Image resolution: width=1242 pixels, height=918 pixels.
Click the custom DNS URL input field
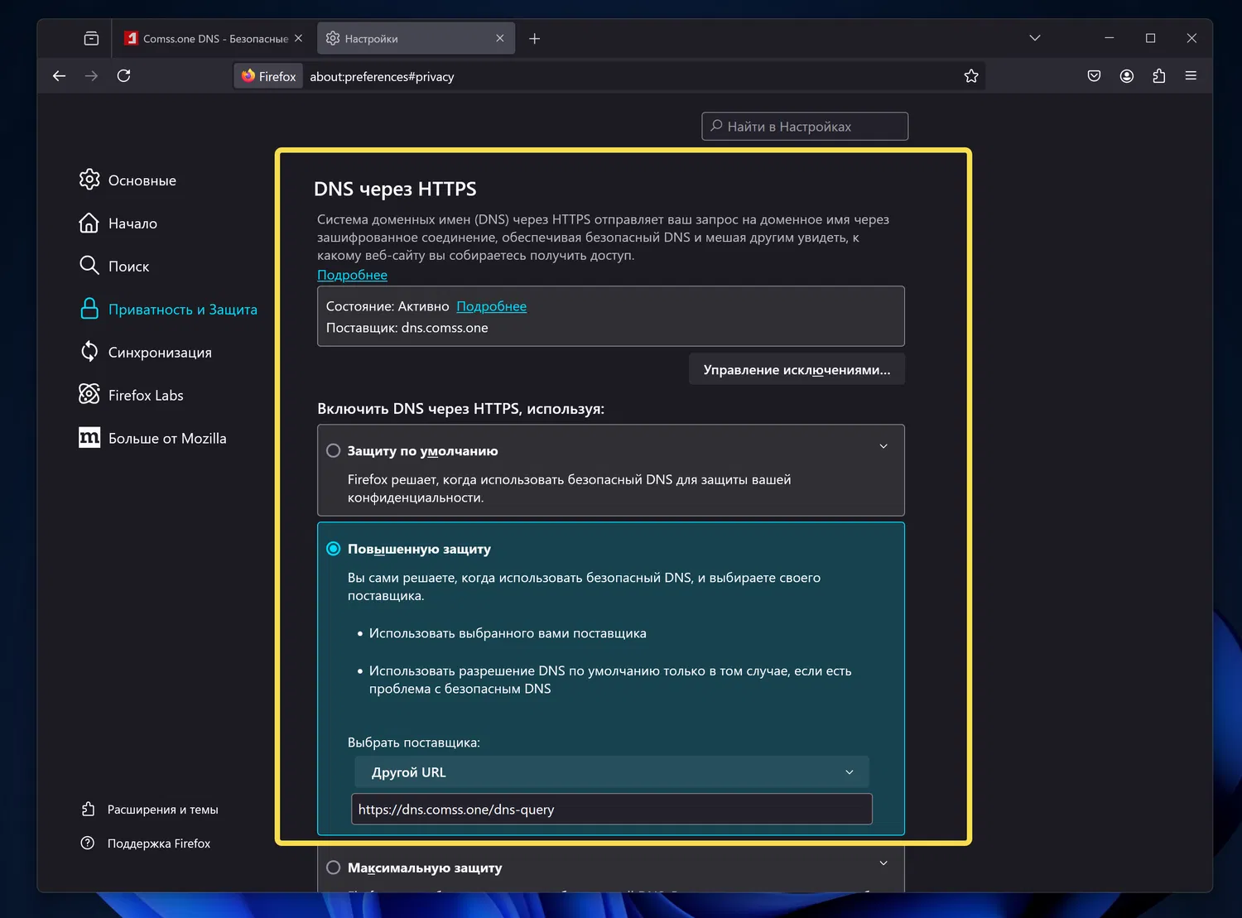(x=611, y=810)
